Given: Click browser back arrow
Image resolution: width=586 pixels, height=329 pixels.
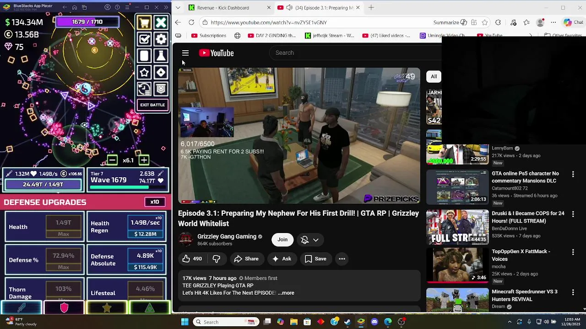Looking at the screenshot, I should tap(178, 22).
